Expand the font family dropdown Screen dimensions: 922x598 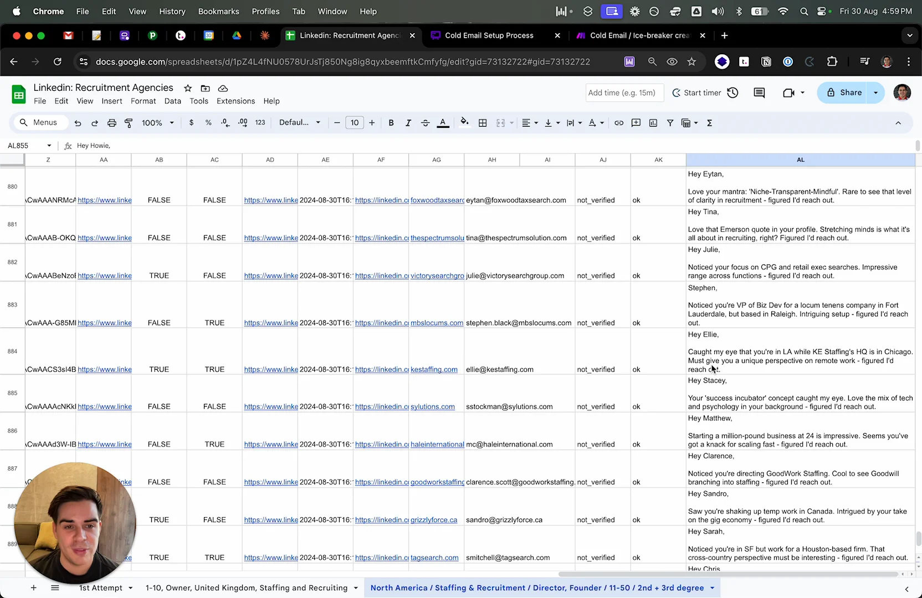coord(300,123)
